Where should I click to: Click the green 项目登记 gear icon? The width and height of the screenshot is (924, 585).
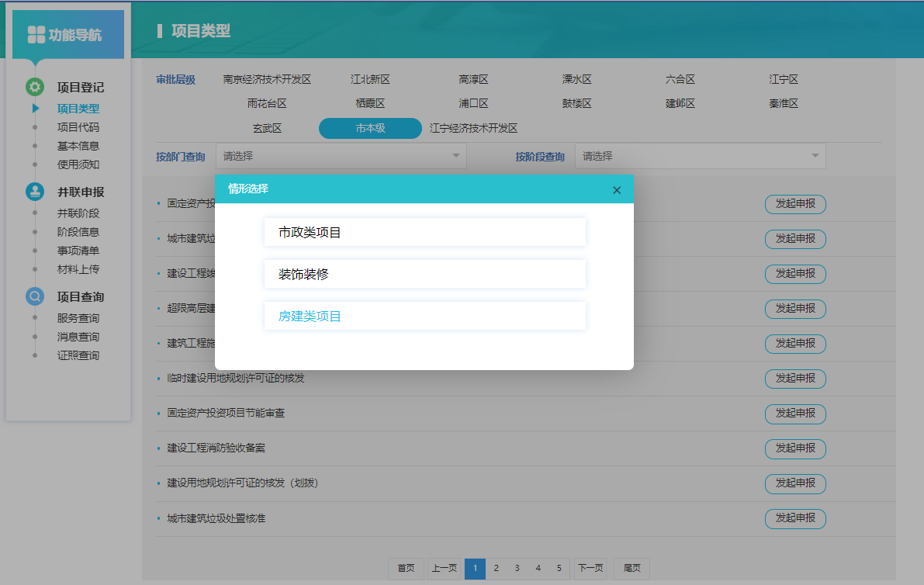[35, 87]
